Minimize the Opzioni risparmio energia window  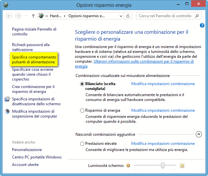click(178, 4)
